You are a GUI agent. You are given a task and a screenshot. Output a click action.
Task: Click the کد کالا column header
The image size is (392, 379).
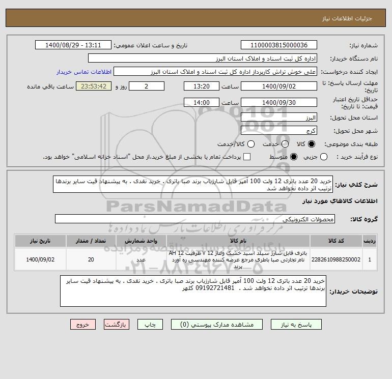336,241
